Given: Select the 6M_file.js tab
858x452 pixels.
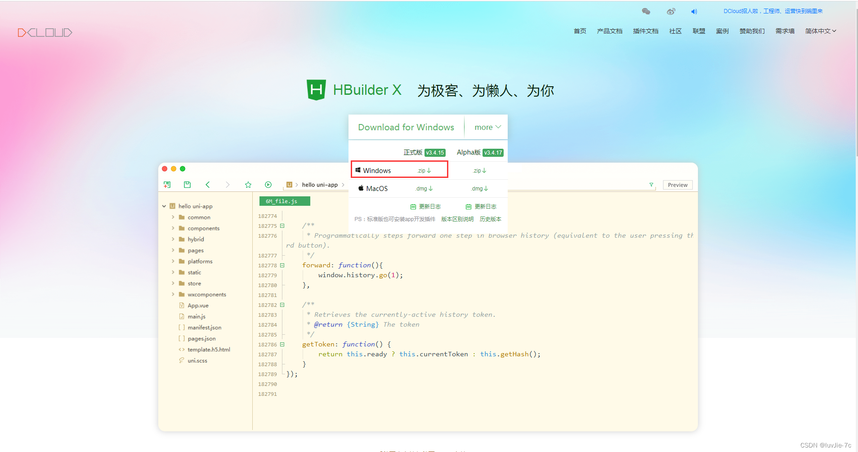Looking at the screenshot, I should tap(285, 201).
